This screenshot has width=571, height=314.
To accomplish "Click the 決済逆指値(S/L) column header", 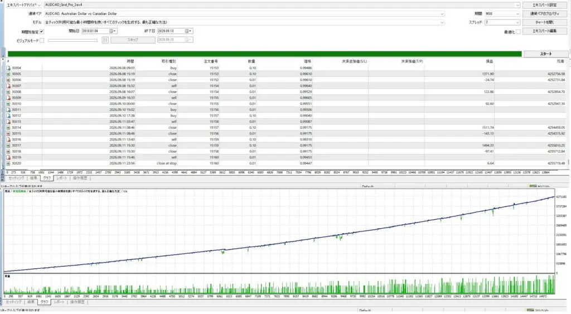I will 354,61.
